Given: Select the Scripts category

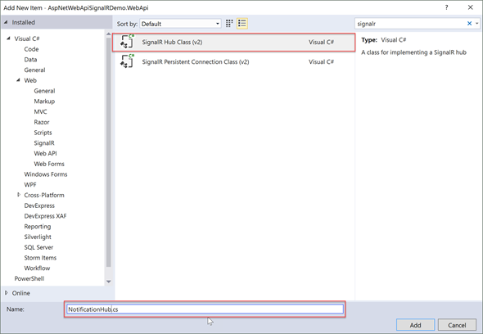Looking at the screenshot, I should click(43, 133).
